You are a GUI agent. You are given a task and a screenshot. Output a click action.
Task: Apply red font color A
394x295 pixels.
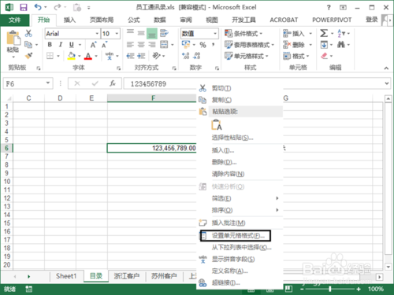(x=88, y=56)
